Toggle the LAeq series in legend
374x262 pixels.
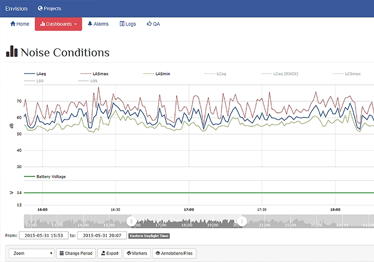coord(35,74)
